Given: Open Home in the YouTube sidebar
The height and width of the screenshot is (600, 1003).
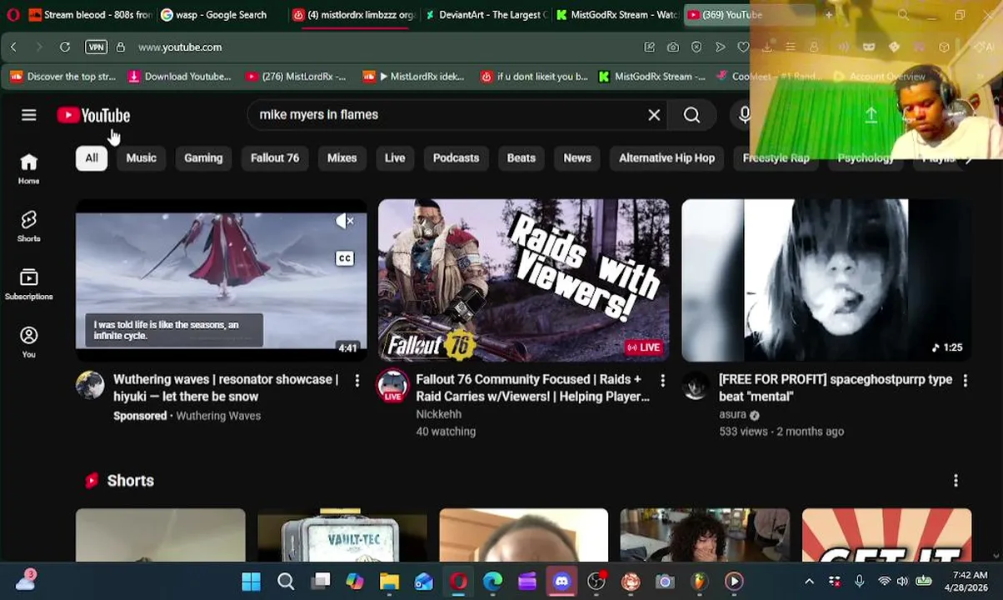Looking at the screenshot, I should (x=29, y=168).
